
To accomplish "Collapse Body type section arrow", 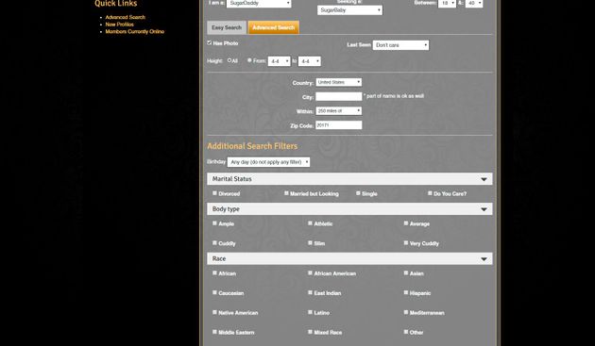I will pyautogui.click(x=484, y=209).
